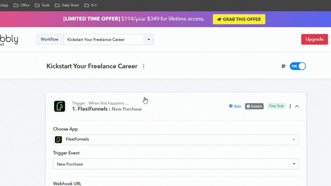Open the Tools bookmarks folder
This screenshot has height=186, width=331.
click(42, 5)
